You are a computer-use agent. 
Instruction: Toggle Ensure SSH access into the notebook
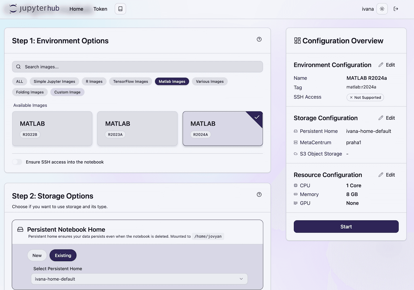coord(17,162)
